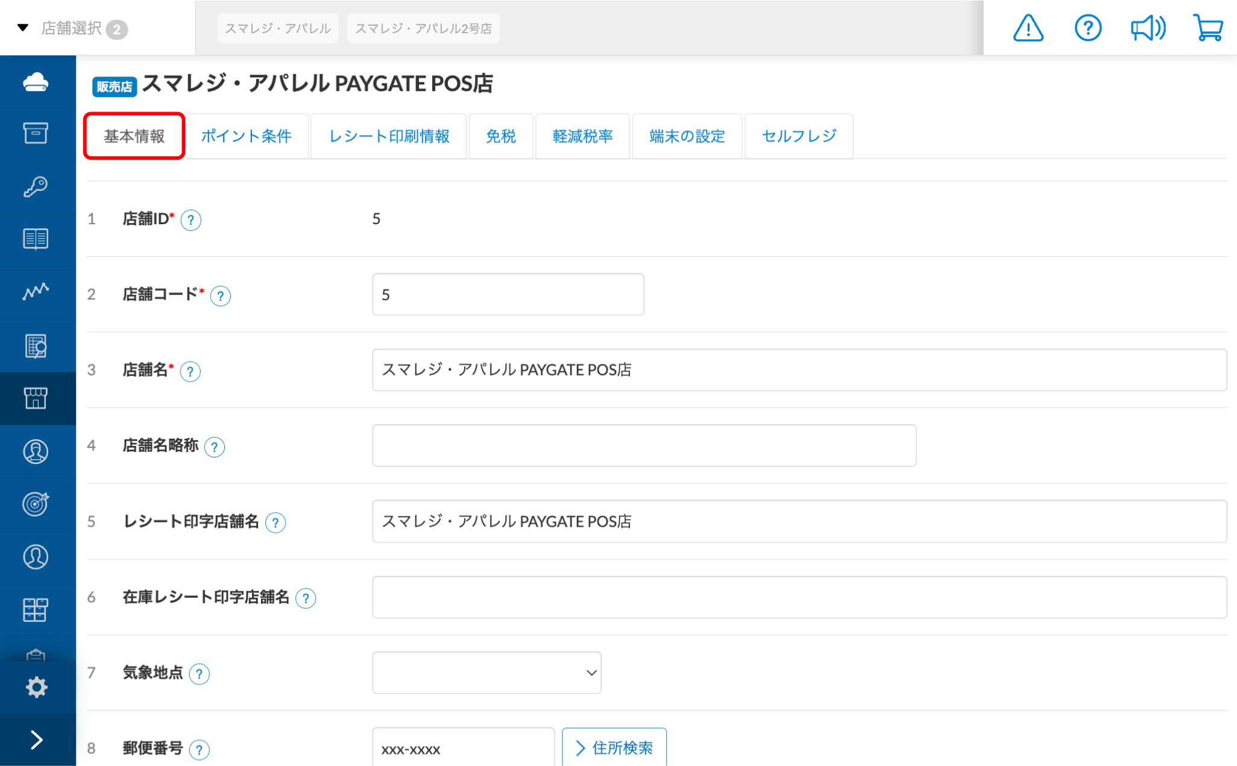Expand sidebar with the right chevron arrow
Screen dimensions: 1237x766
click(x=36, y=739)
